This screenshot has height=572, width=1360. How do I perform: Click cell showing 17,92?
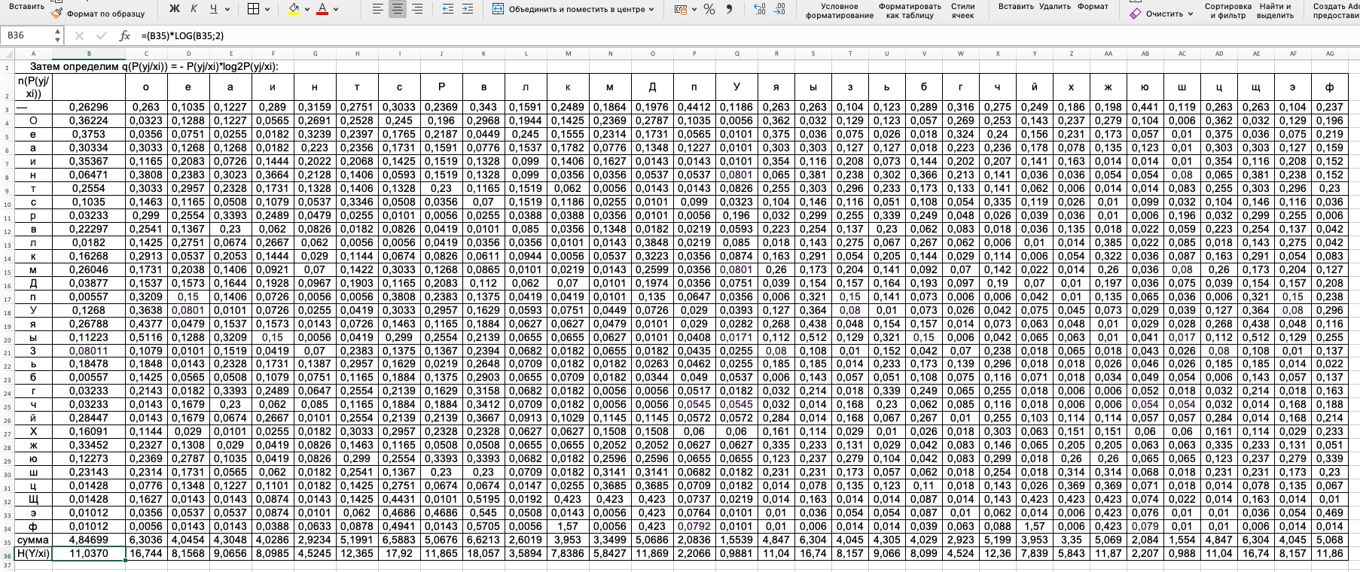click(399, 554)
